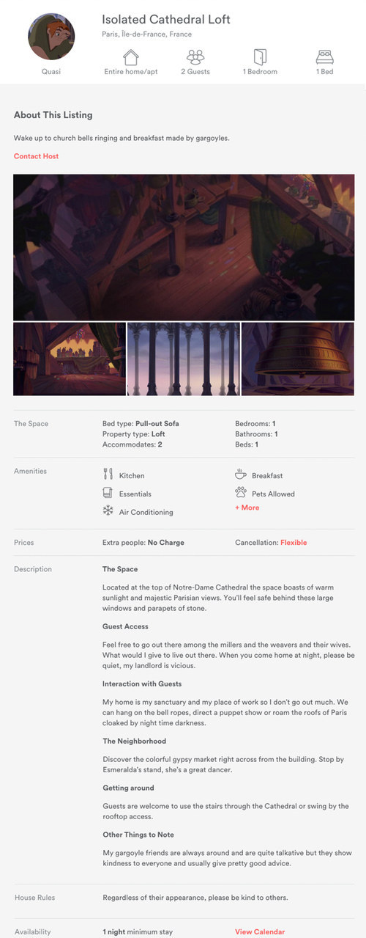366x938 pixels.
Task: Open the large loft interior photo
Action: [184, 247]
